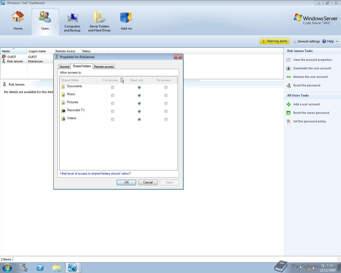The image size is (341, 273).
Task: Click Cancel in Properties dialog
Action: [148, 182]
